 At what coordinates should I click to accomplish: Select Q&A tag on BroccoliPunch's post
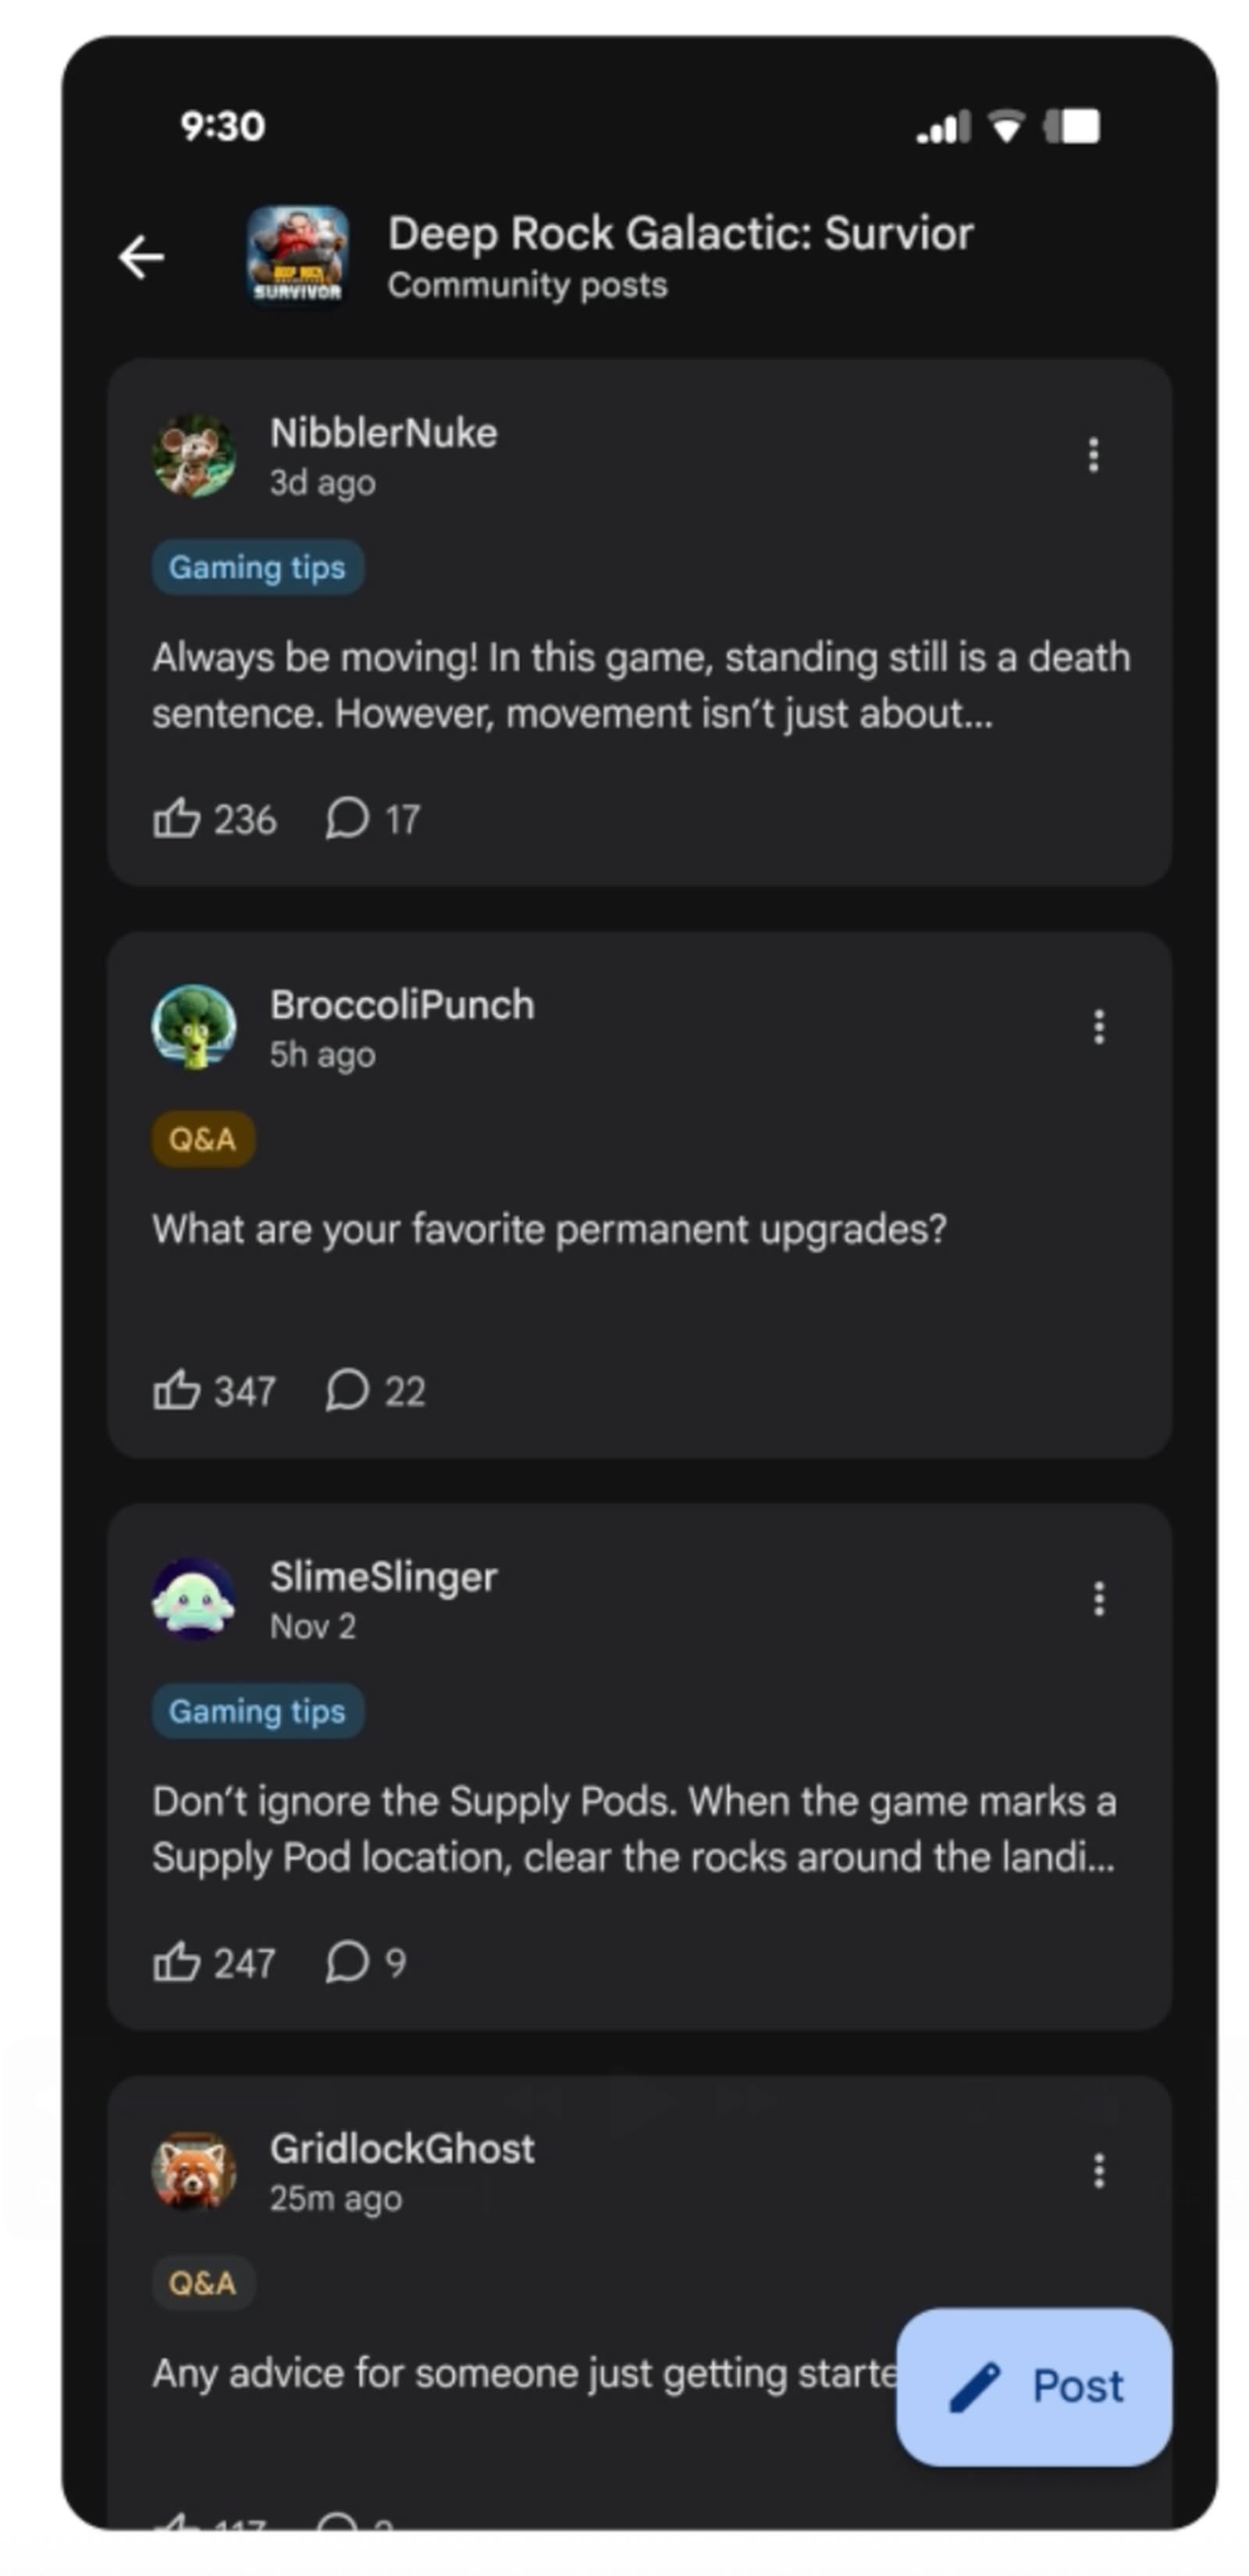[203, 1139]
